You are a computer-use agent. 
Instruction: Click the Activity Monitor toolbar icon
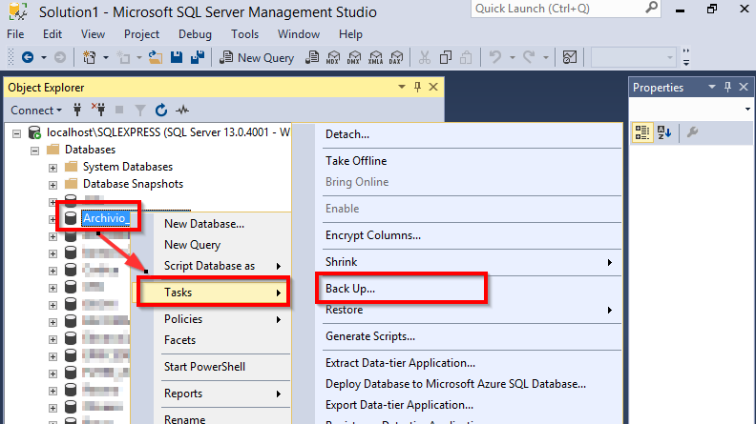tap(570, 58)
